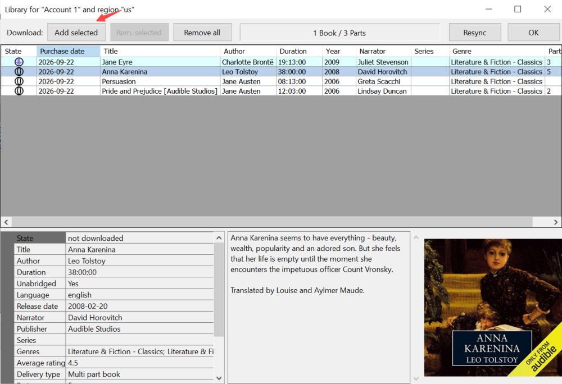The height and width of the screenshot is (384, 562).
Task: Click the Rem. selected button
Action: click(x=139, y=33)
